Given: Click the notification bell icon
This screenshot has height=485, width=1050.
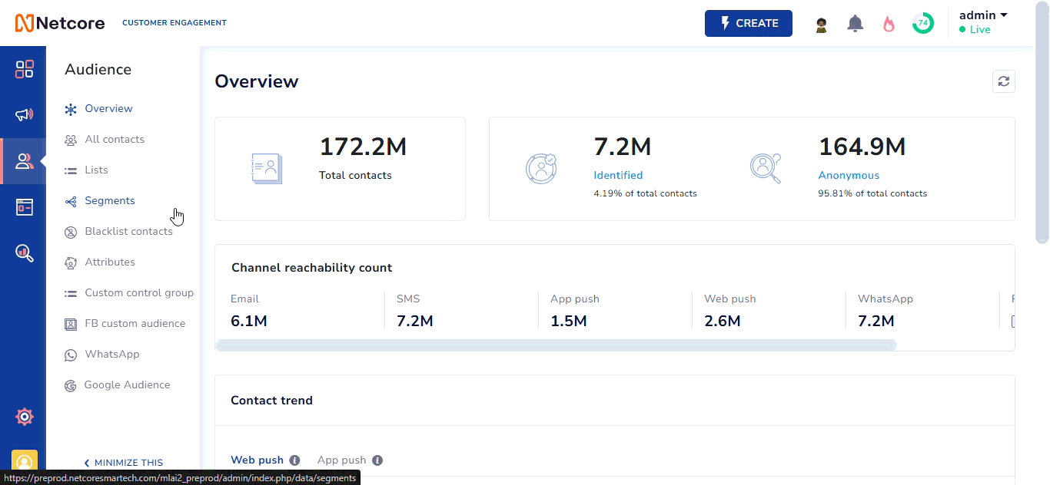Looking at the screenshot, I should point(855,24).
